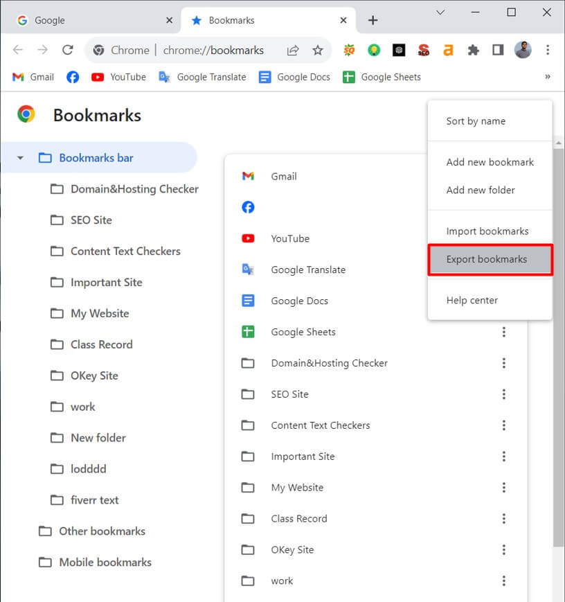Select Domain&Hosting Checker folder in sidebar
This screenshot has height=602, width=565.
coord(125,189)
